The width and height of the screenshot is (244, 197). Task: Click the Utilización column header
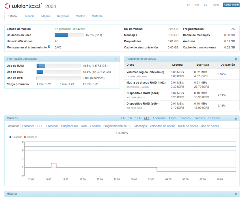click(x=228, y=65)
